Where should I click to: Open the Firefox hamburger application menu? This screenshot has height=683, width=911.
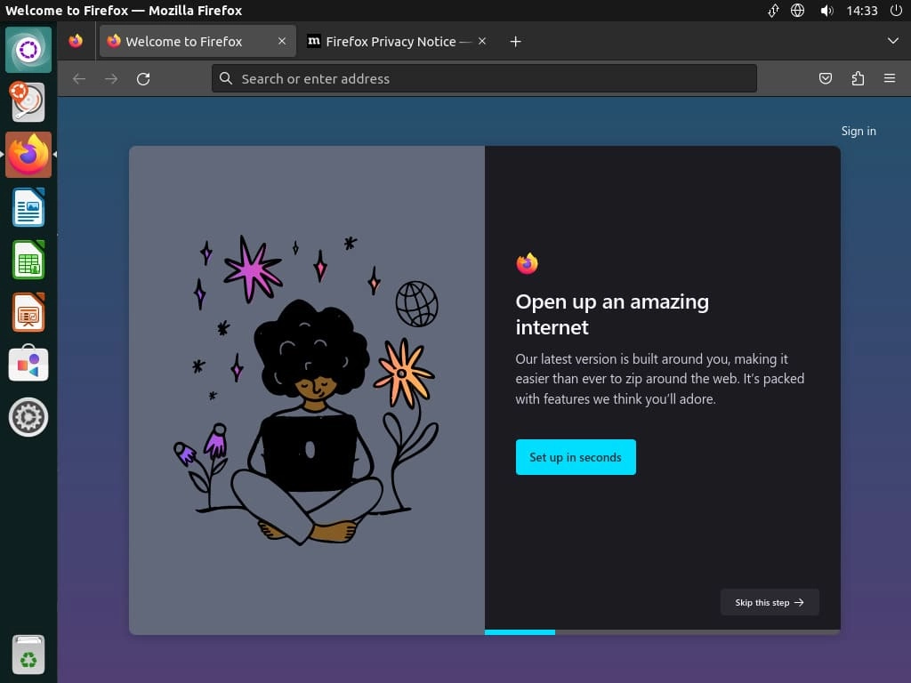click(890, 78)
